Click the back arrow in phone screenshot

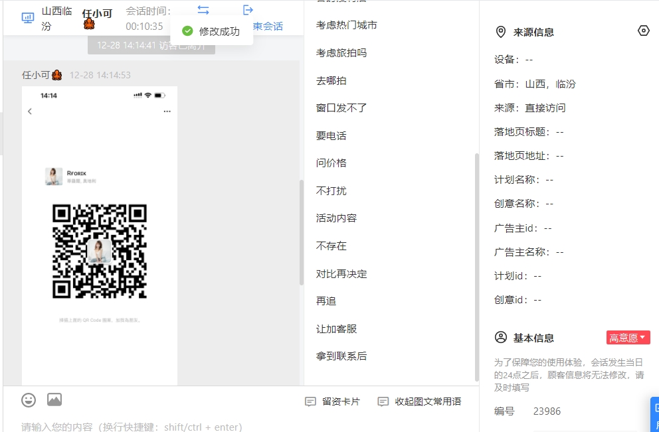[x=30, y=111]
